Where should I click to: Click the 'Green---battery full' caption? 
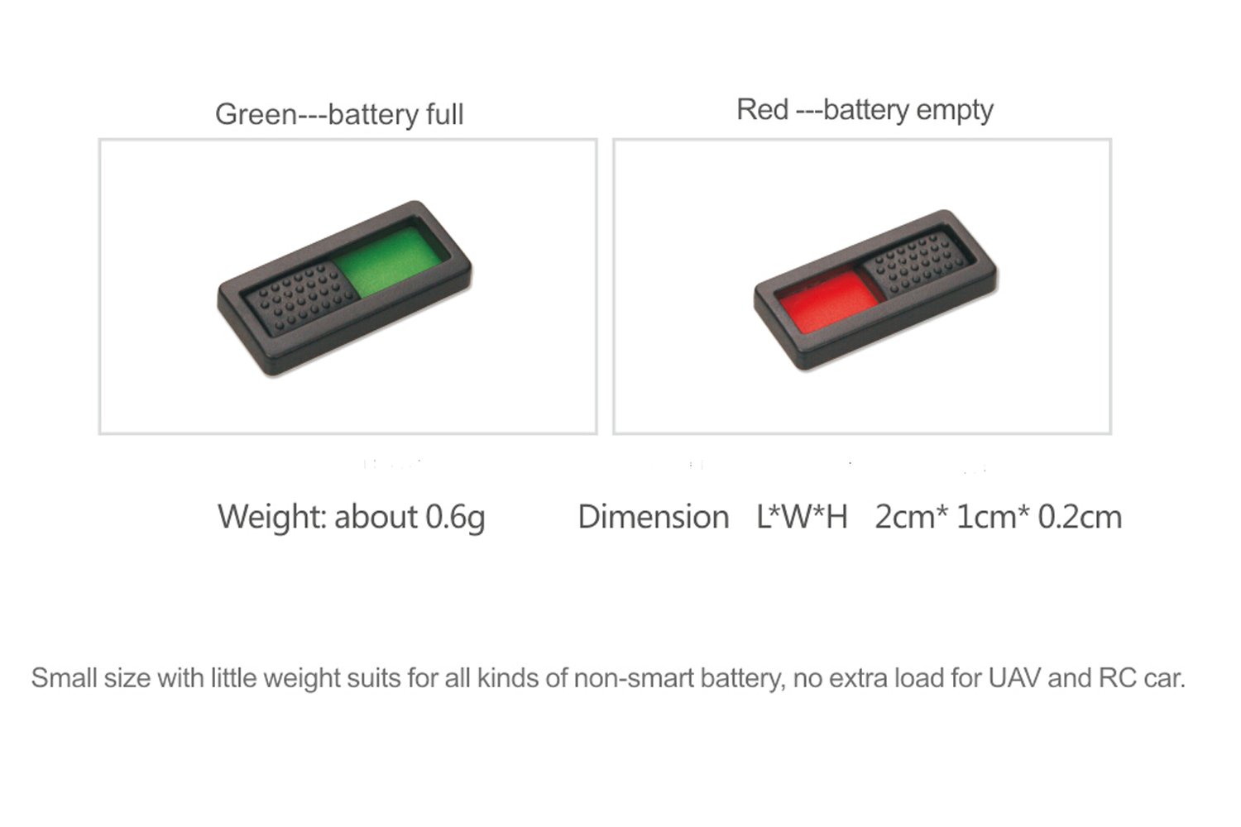(339, 114)
